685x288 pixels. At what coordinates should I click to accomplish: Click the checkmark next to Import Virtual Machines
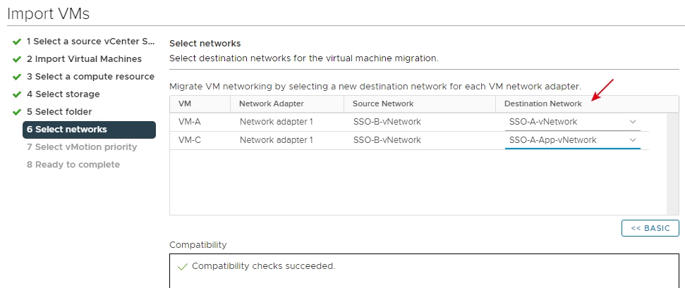16,59
